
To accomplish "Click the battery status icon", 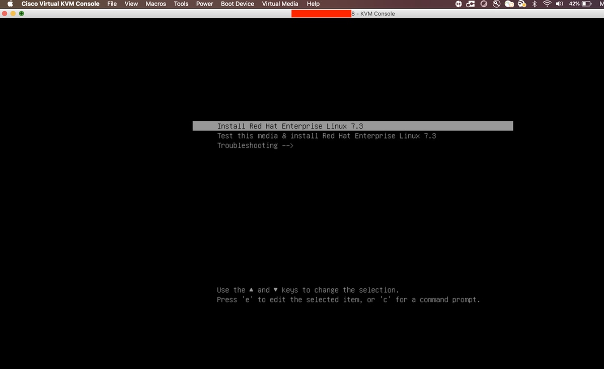I will [x=586, y=4].
